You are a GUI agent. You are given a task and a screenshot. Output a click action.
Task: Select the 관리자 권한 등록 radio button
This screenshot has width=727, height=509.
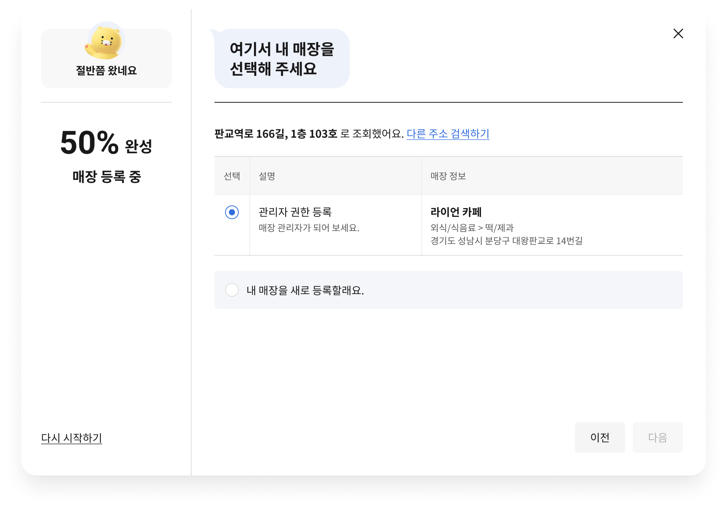[232, 212]
